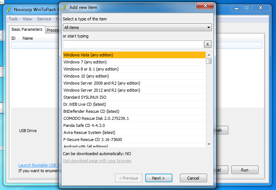Switch to the Basic Parameters tab

[x=27, y=29]
